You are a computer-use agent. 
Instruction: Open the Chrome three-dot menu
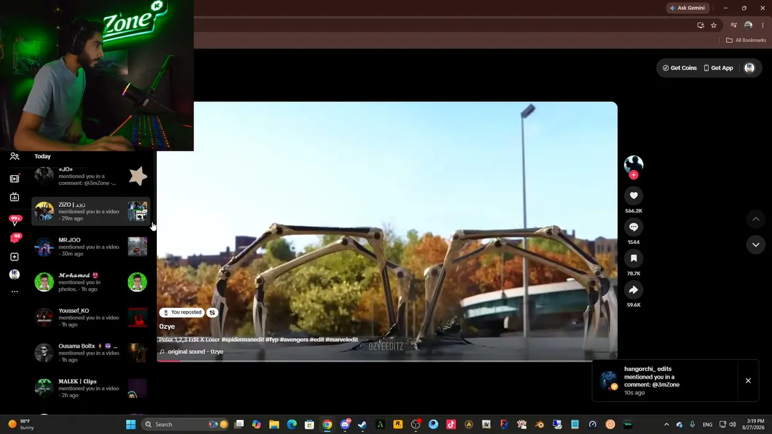(762, 25)
